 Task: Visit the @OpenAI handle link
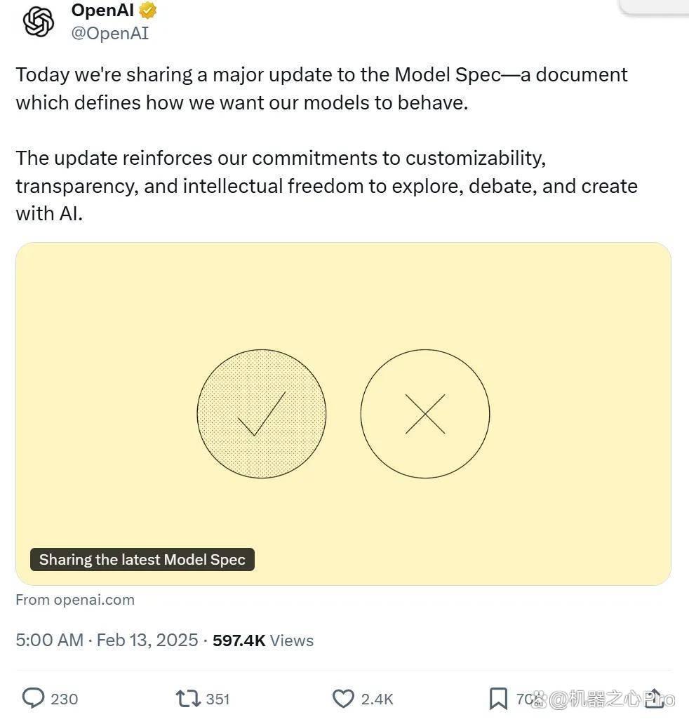click(110, 33)
